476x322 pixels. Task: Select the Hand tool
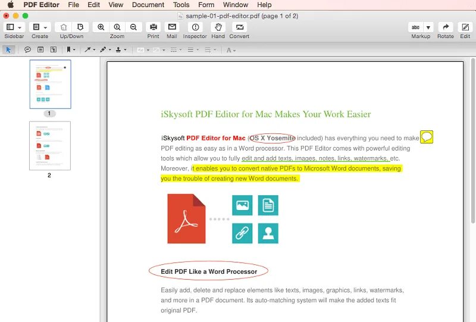[x=218, y=27]
